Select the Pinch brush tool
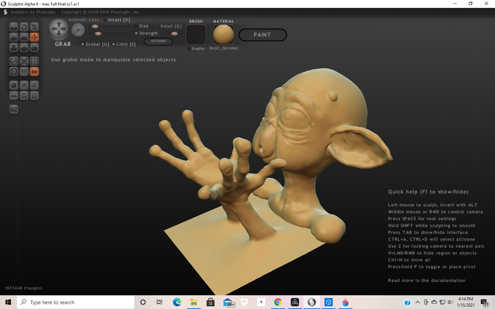Viewport: 495px width, 309px height. pos(24,48)
